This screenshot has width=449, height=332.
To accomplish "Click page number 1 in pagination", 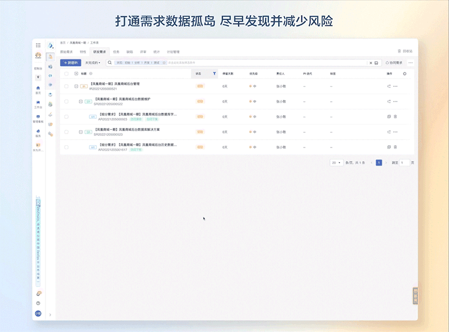I will (x=379, y=162).
